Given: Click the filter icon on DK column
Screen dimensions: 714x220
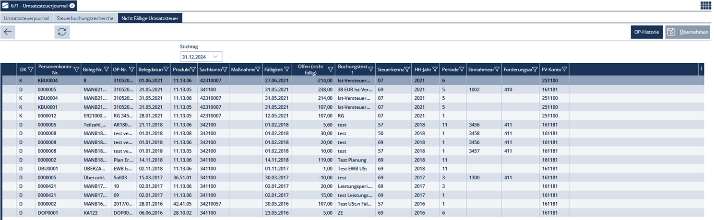Looking at the screenshot, I should [x=30, y=69].
